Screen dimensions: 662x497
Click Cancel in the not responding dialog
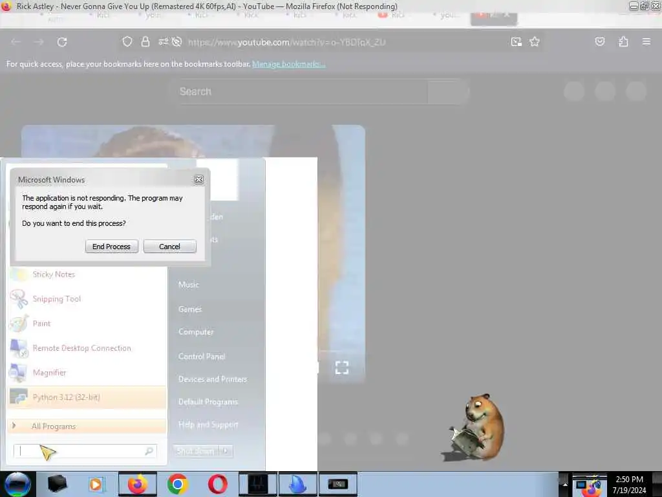[x=170, y=247]
